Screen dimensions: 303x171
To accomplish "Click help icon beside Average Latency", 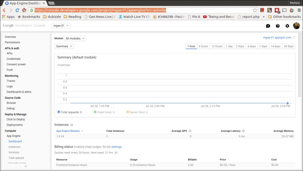I will tap(244, 131).
